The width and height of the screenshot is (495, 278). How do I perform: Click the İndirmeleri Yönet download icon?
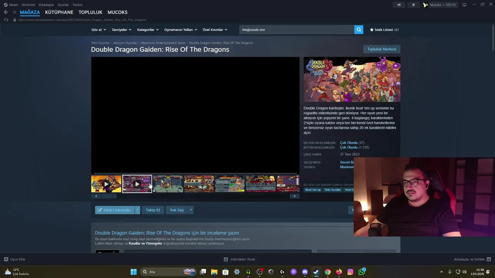(226, 259)
